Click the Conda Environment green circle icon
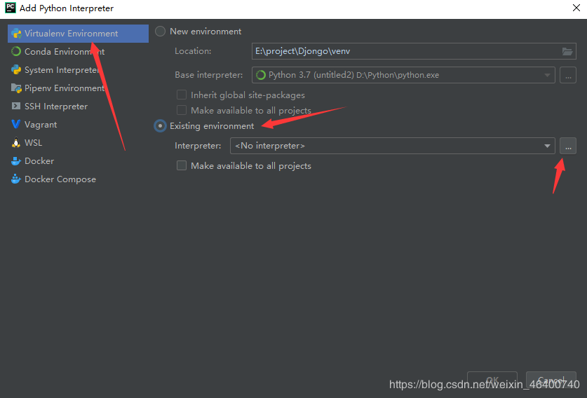This screenshot has height=398, width=587. [16, 52]
